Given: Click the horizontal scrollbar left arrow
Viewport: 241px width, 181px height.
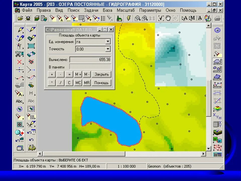Looking at the screenshot, I should (x=40, y=154).
